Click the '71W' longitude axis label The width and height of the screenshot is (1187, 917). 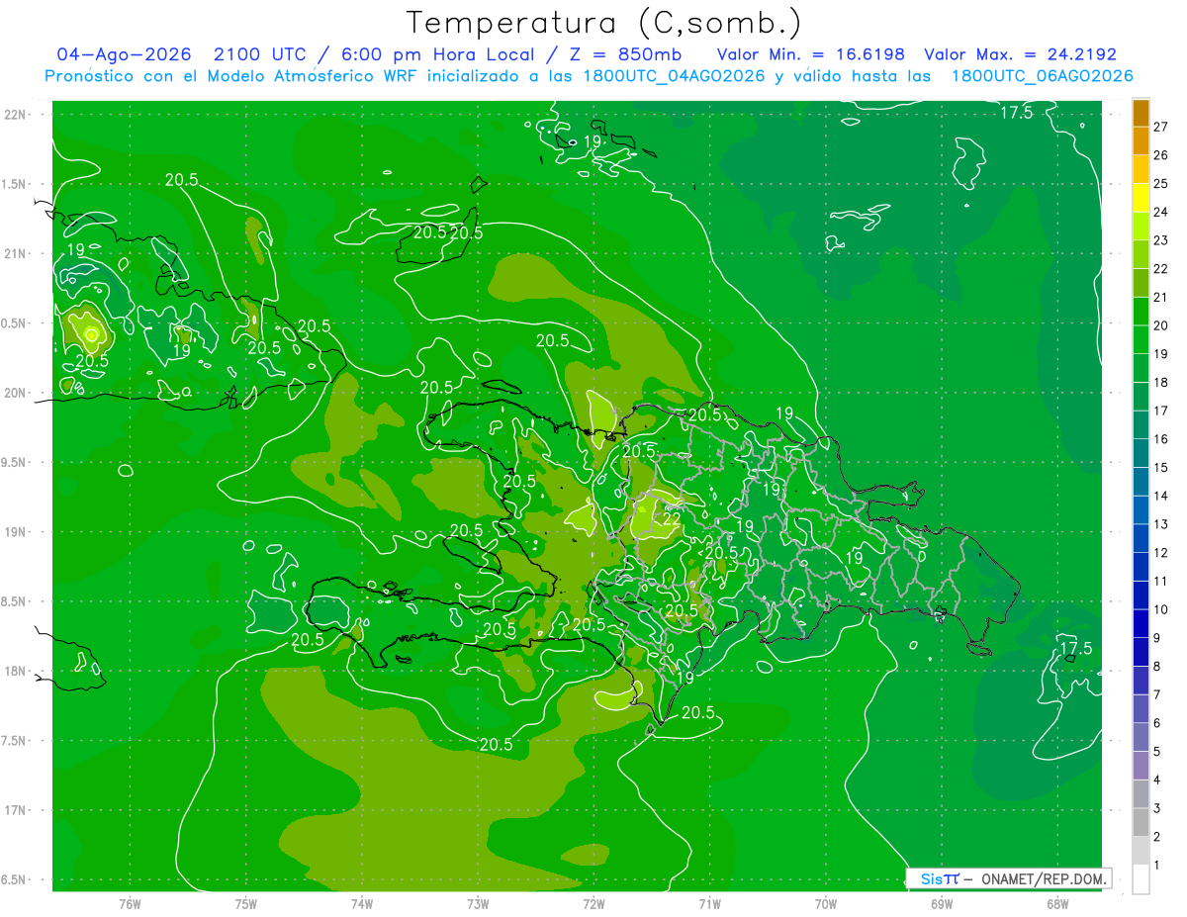point(709,903)
